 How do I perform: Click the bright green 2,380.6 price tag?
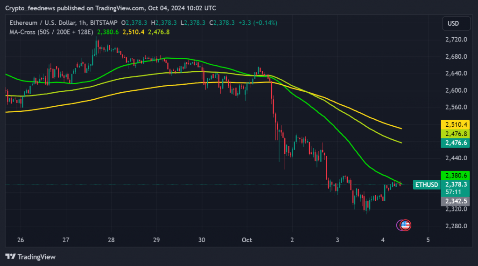coord(455,176)
